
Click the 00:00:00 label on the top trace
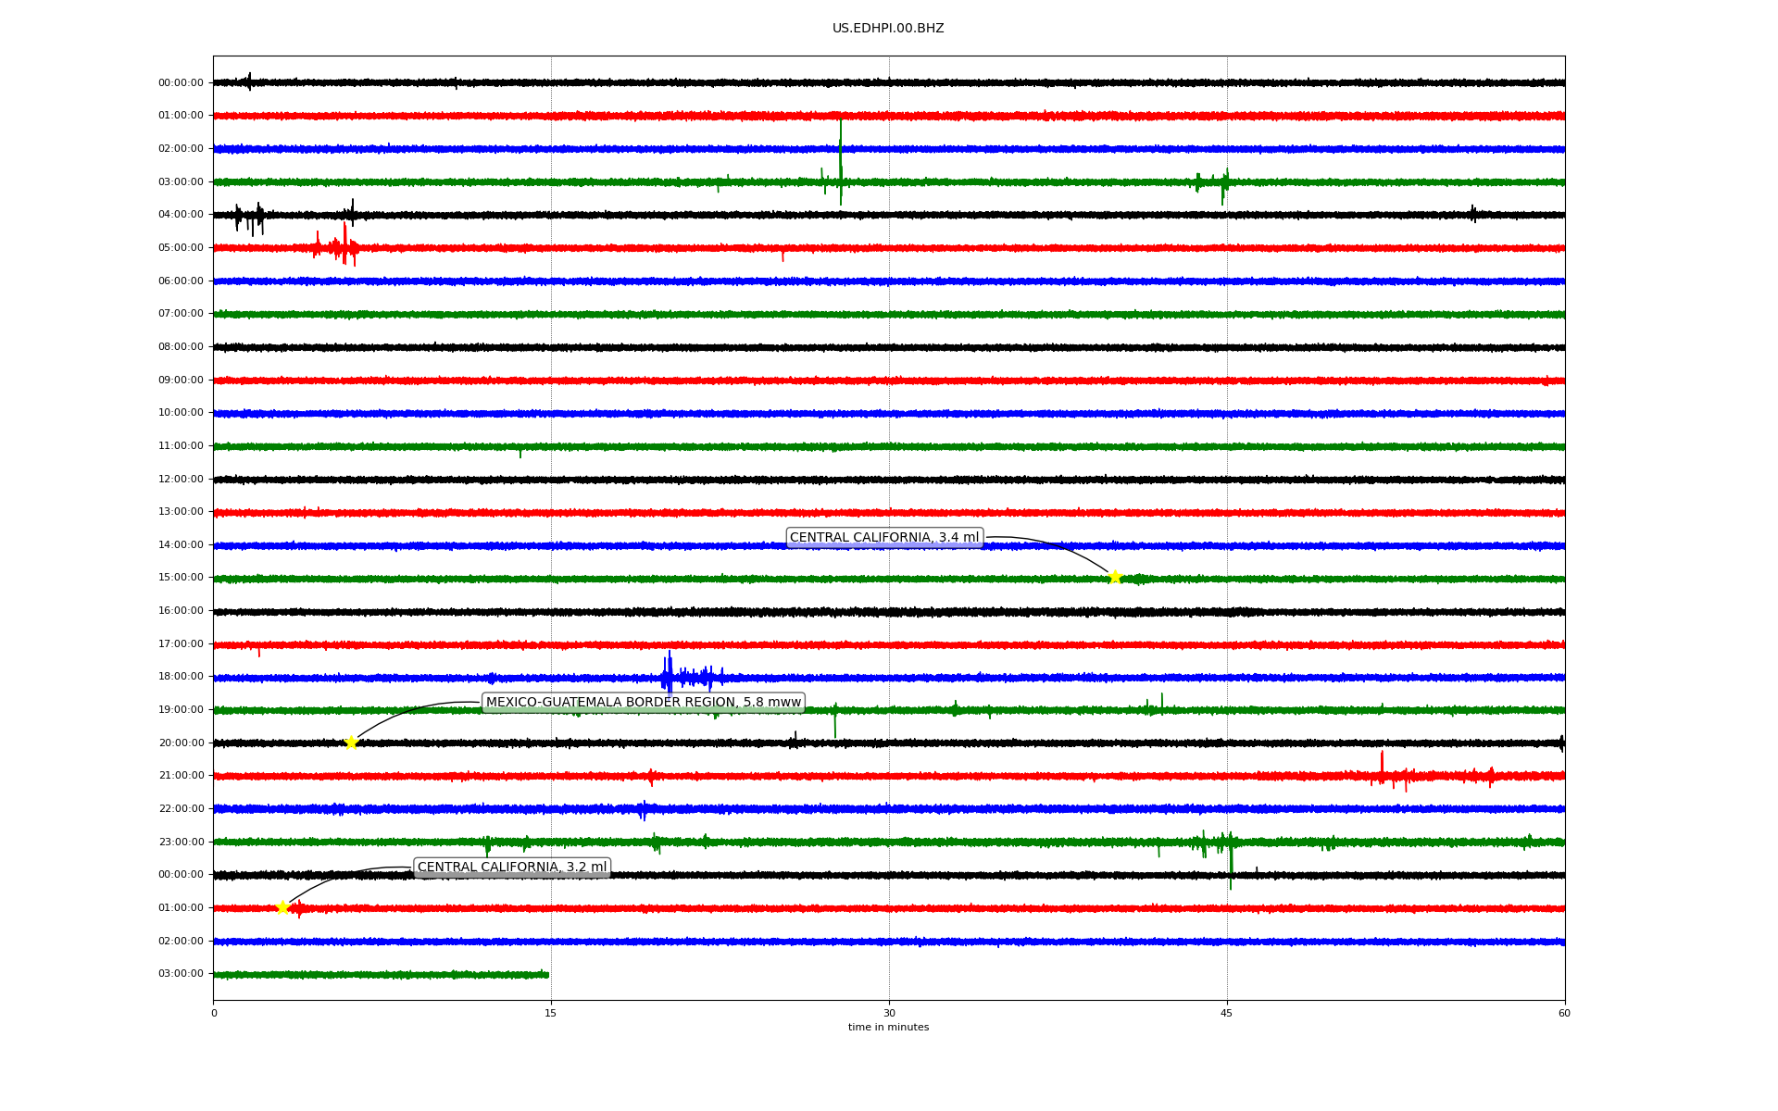pyautogui.click(x=181, y=83)
